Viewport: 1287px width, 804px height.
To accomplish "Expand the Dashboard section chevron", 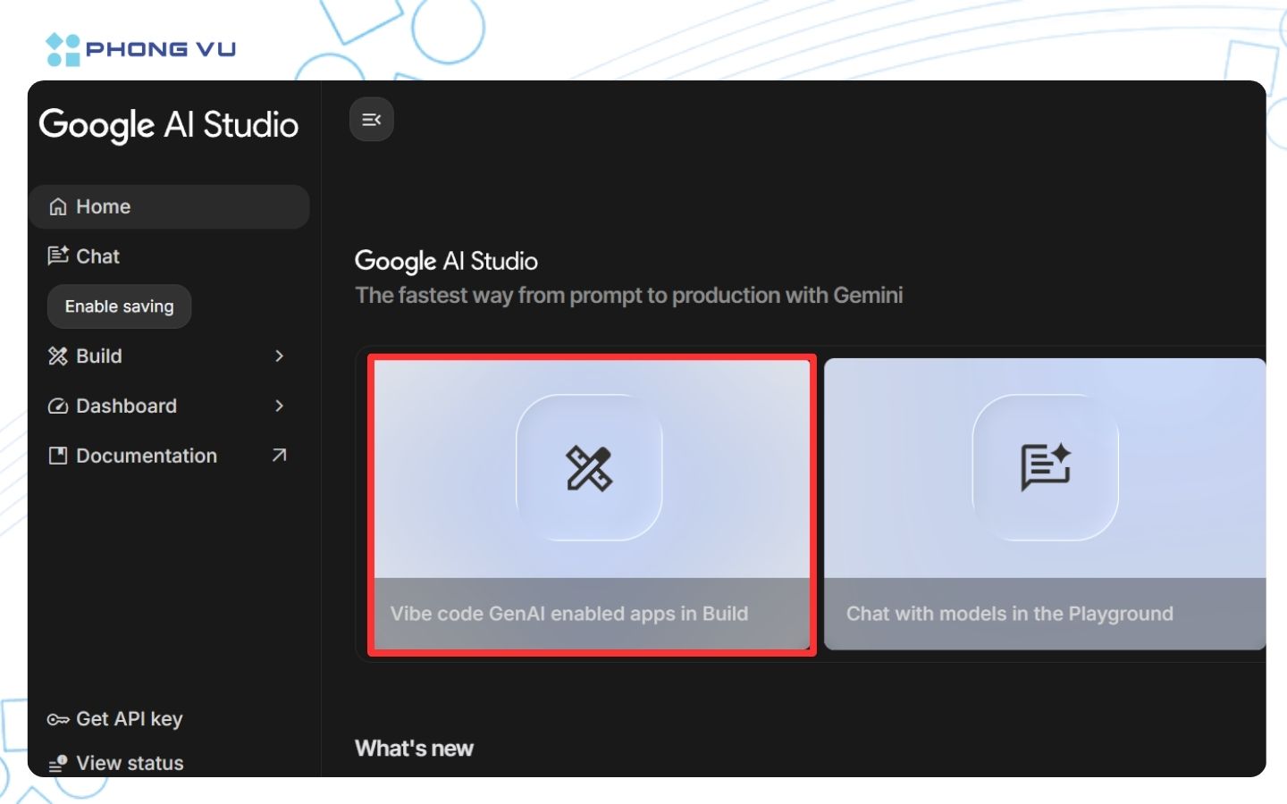I will coord(280,406).
